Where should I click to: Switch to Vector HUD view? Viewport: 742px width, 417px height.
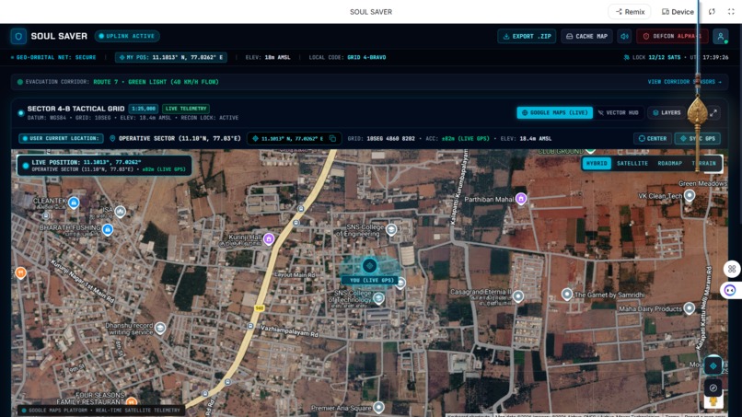point(618,112)
